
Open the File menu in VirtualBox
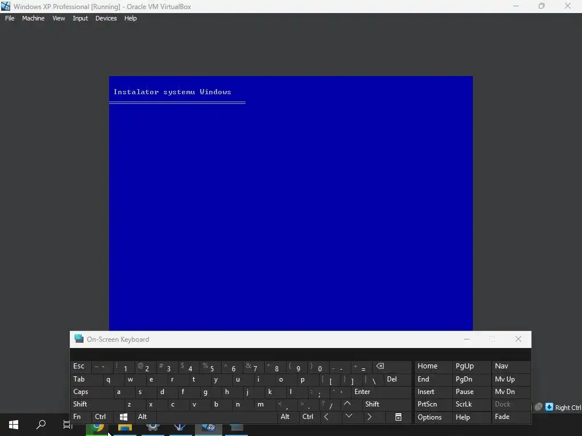click(x=10, y=18)
